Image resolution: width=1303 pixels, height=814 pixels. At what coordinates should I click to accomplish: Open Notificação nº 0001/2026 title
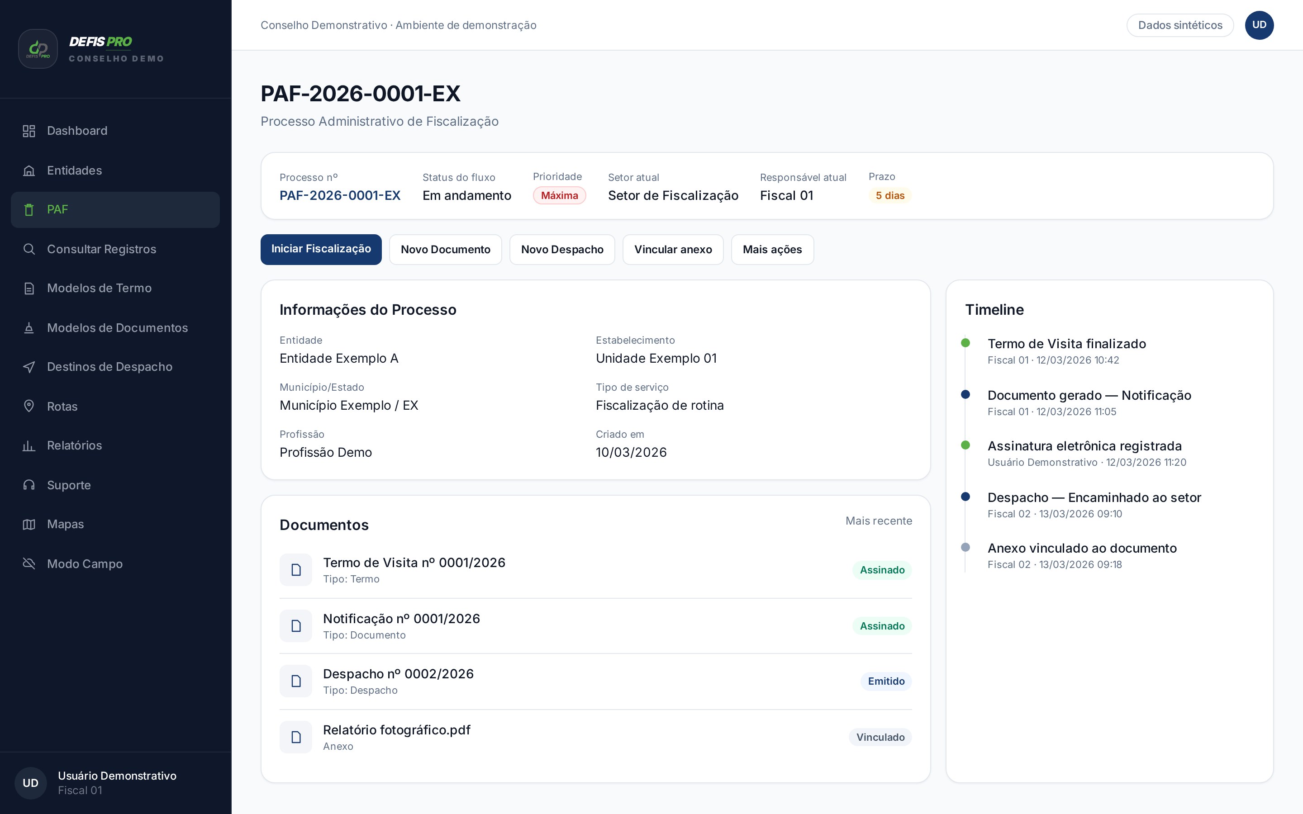(x=401, y=619)
